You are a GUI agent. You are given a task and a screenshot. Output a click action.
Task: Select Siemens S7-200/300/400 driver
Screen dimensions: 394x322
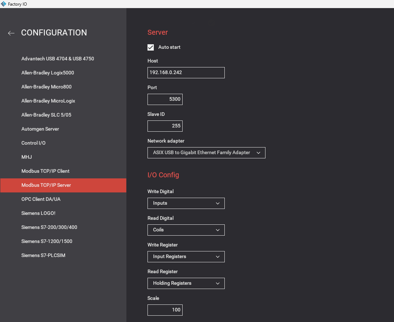point(49,227)
